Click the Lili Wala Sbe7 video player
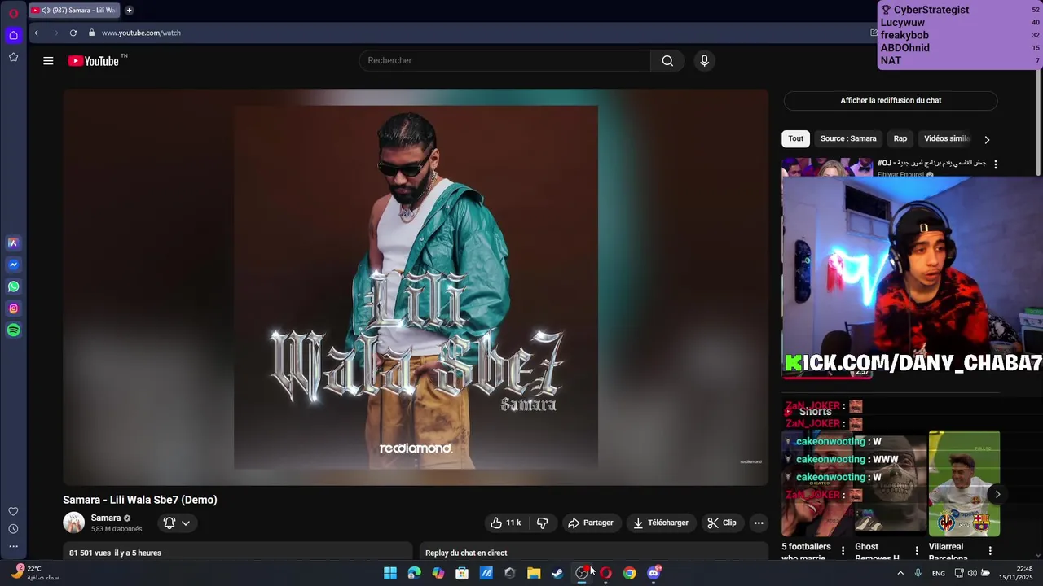This screenshot has height=586, width=1043. tap(416, 287)
